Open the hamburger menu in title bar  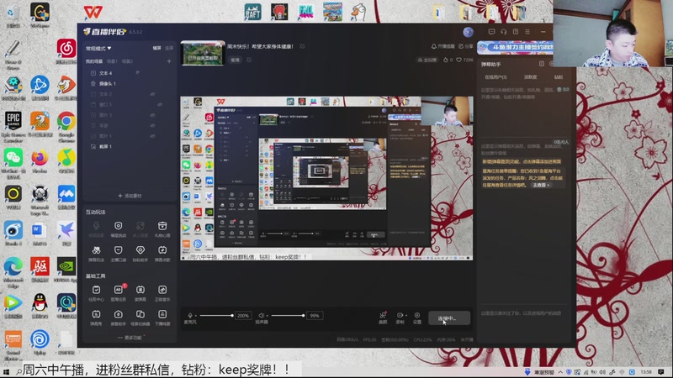coord(527,32)
